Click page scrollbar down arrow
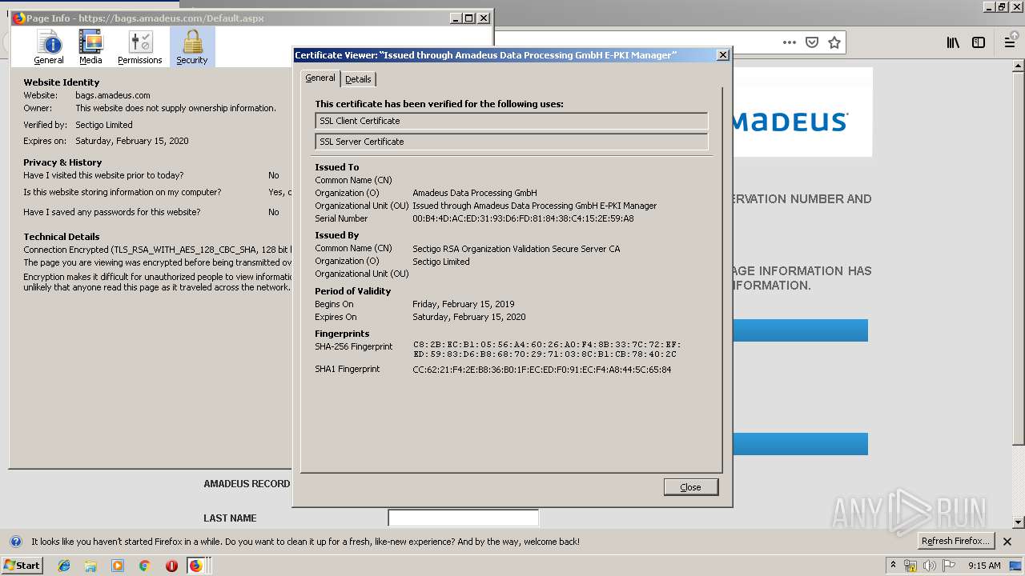The image size is (1025, 576). click(1019, 522)
